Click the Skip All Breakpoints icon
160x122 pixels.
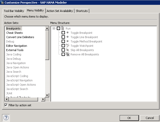point(68,50)
